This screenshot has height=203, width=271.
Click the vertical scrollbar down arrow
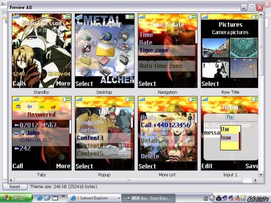[261, 175]
